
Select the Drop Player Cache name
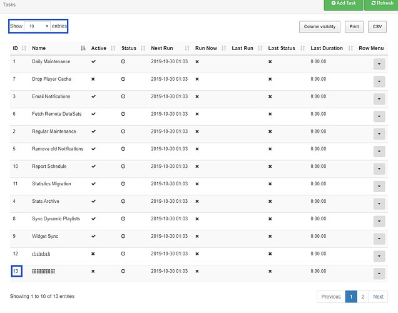pos(51,79)
